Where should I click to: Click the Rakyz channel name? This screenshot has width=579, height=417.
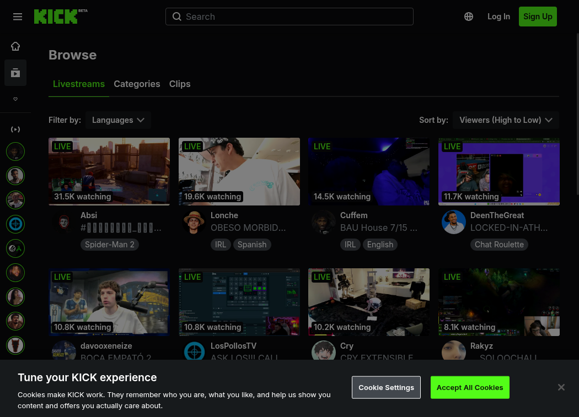coord(481,346)
